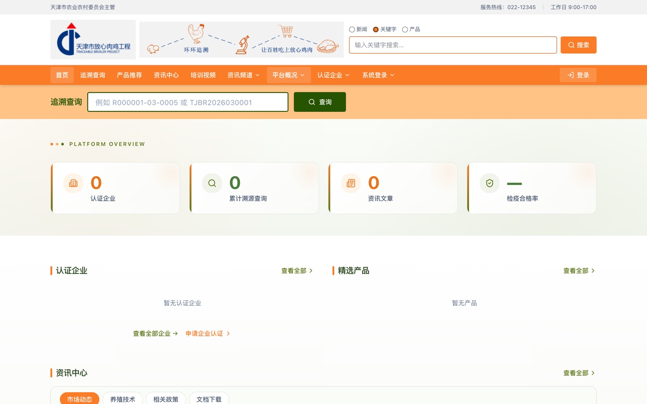Viewport: 647px width, 404px height.
Task: Click the magnifier icon on 累计溯源查询 card
Action: 212,183
